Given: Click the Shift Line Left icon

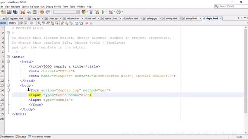Looking at the screenshot, I should [77, 23].
